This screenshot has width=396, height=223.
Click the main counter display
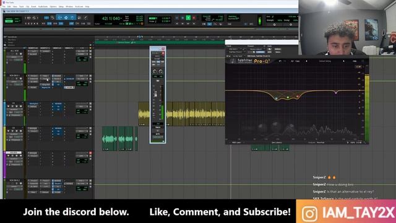pos(111,18)
